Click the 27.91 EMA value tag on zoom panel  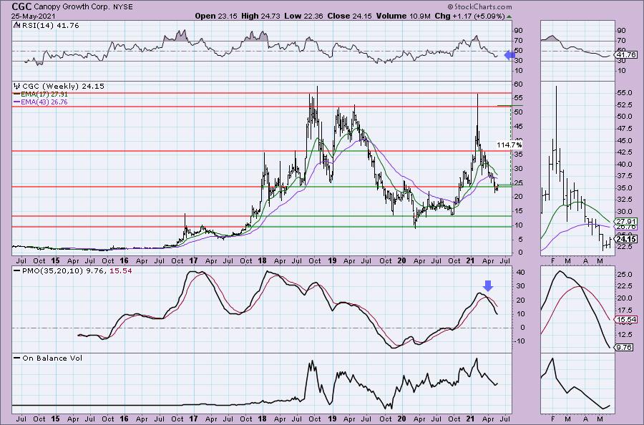click(x=627, y=221)
